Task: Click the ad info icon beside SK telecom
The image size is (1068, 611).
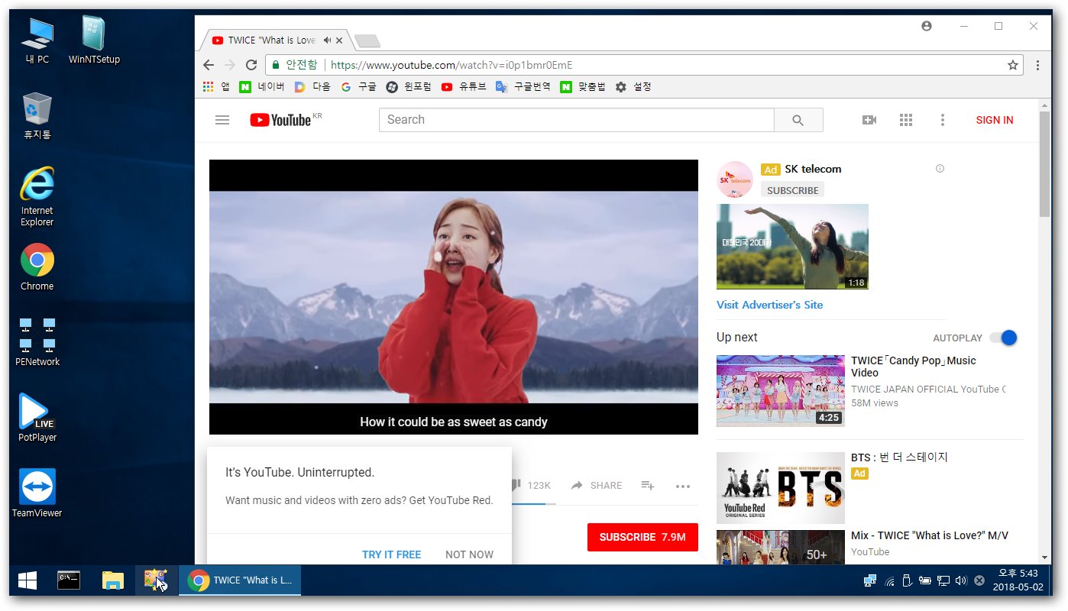Action: coord(940,169)
